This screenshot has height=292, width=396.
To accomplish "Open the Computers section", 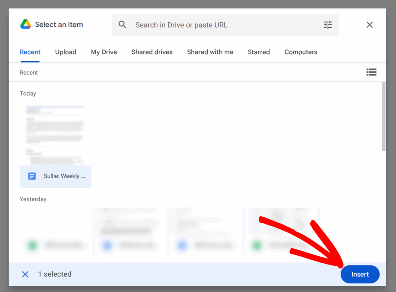I will pyautogui.click(x=300, y=52).
